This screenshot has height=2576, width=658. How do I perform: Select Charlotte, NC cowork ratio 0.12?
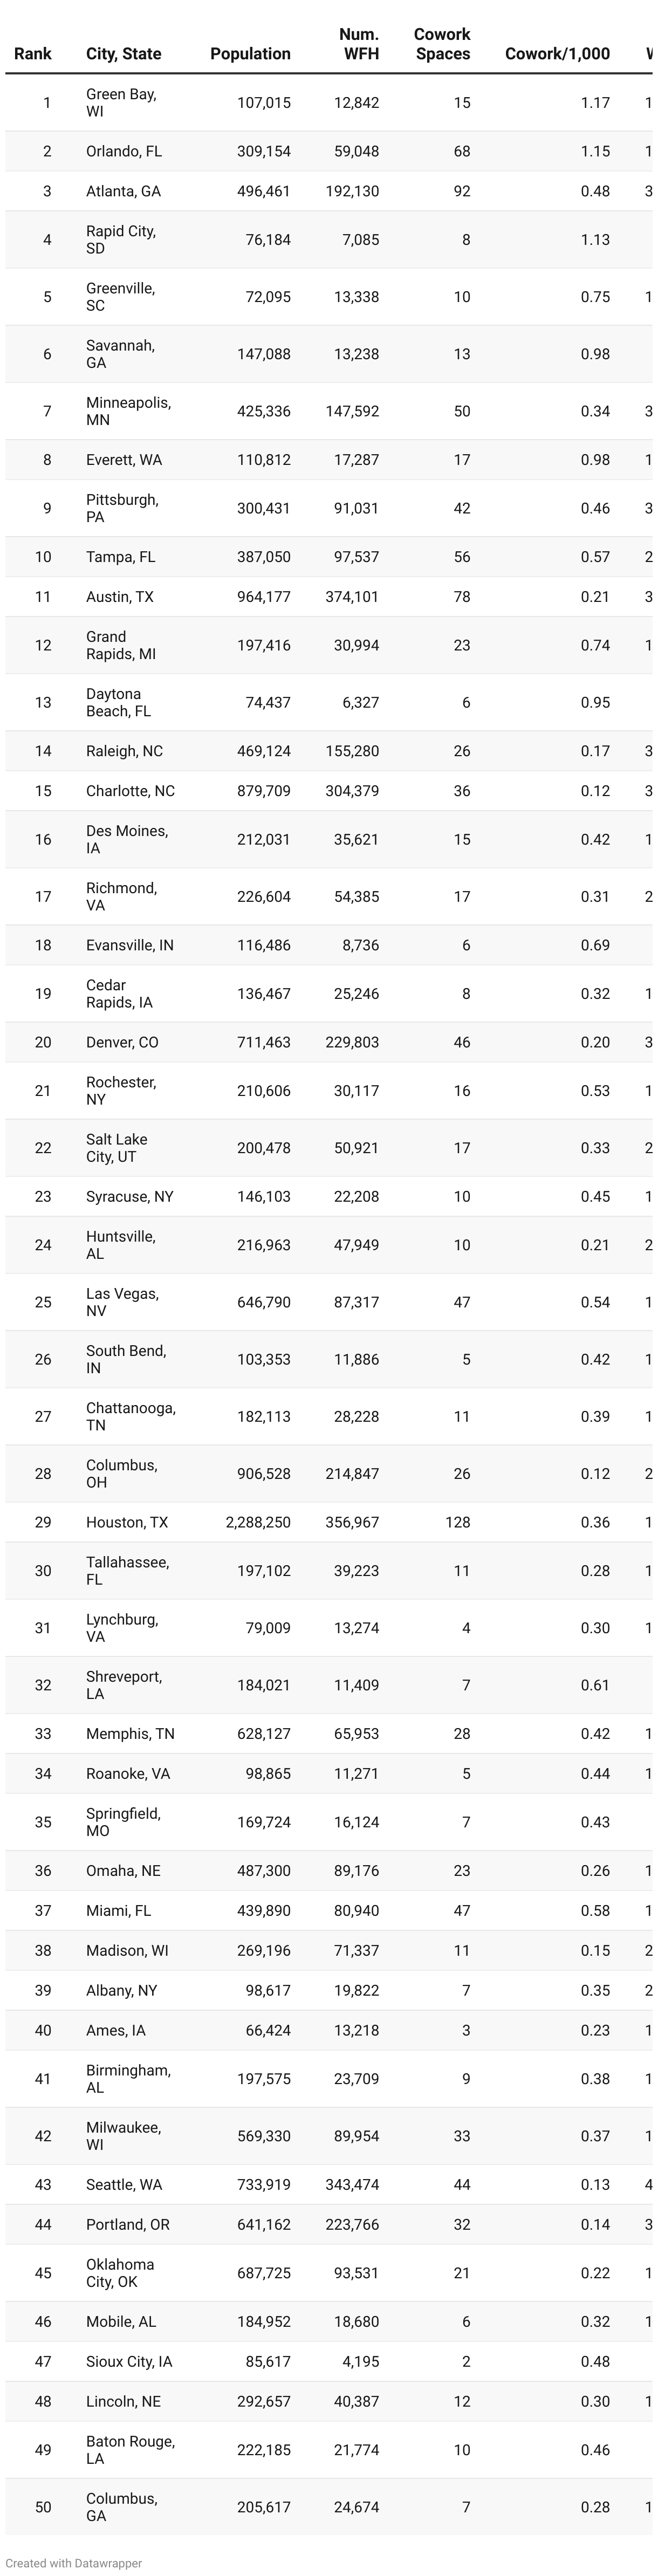coord(595,791)
